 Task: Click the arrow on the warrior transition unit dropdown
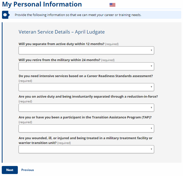(x=151, y=149)
